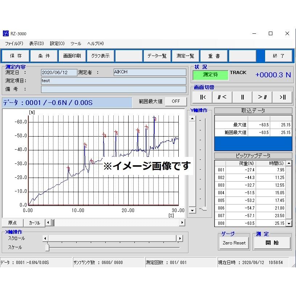Viewport: 296px width, 296px height.
Task: Step to previous data with //< button
Action: point(222,97)
